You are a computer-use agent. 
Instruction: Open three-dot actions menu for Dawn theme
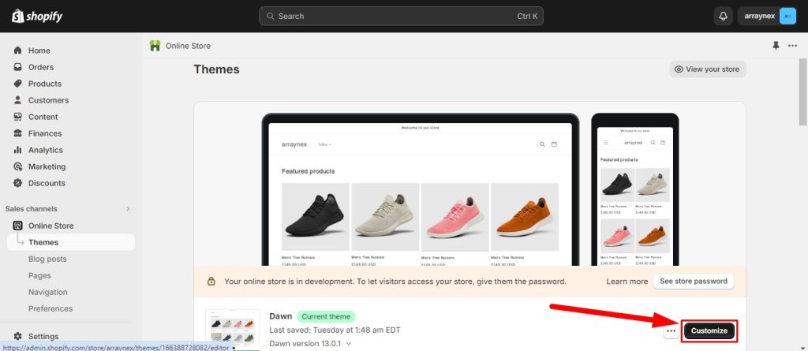[x=671, y=331]
